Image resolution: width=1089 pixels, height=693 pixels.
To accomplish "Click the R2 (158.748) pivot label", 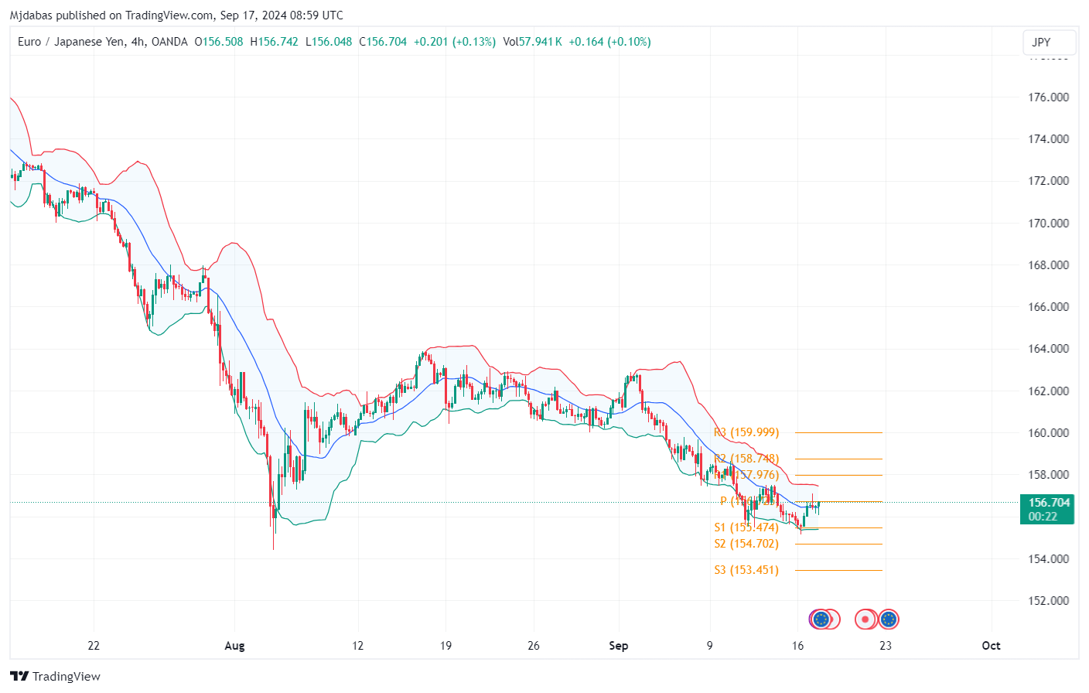I will click(746, 459).
